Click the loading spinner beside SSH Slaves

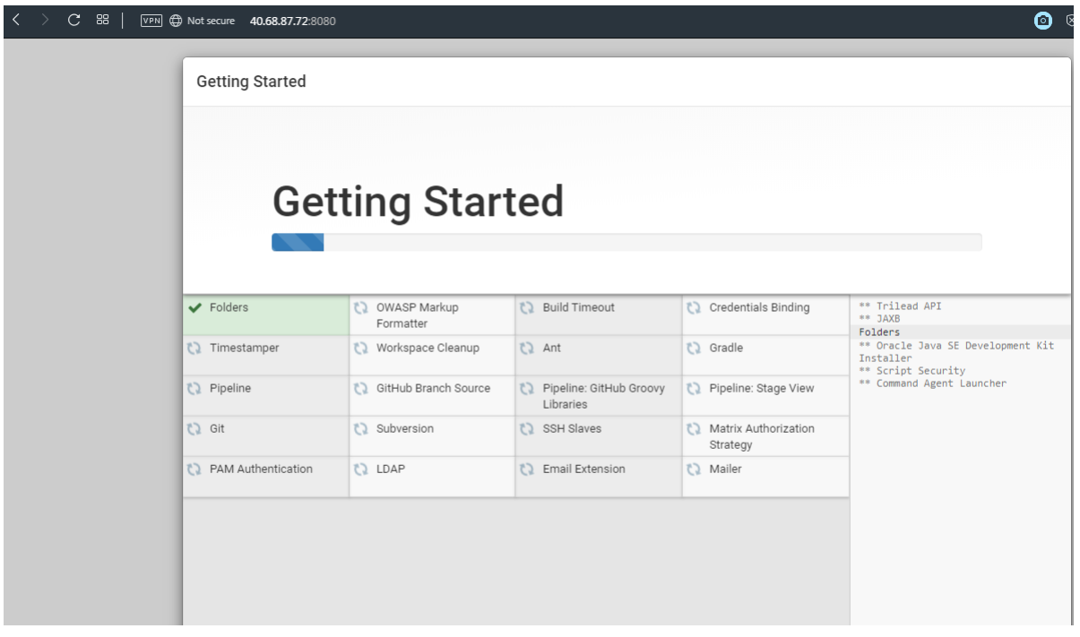pos(524,428)
